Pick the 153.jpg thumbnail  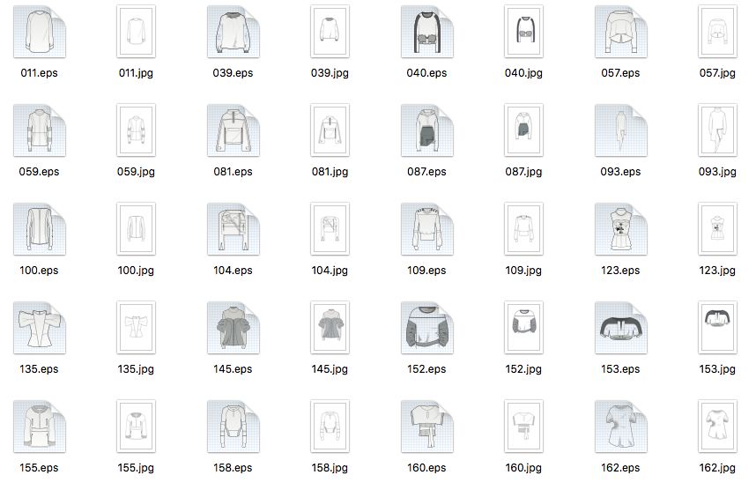click(x=717, y=328)
